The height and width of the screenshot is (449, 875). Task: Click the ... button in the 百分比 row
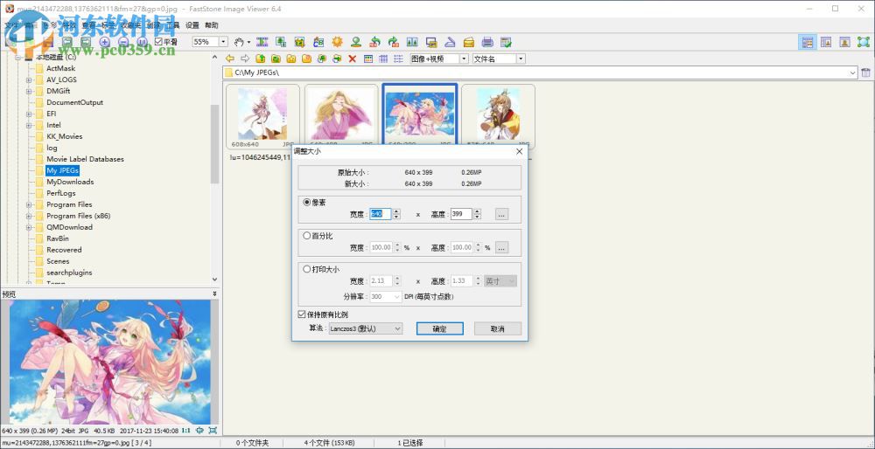[501, 247]
